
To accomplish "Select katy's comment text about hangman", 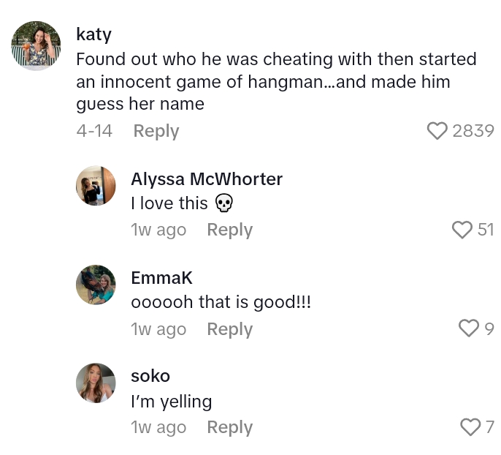I will click(276, 81).
